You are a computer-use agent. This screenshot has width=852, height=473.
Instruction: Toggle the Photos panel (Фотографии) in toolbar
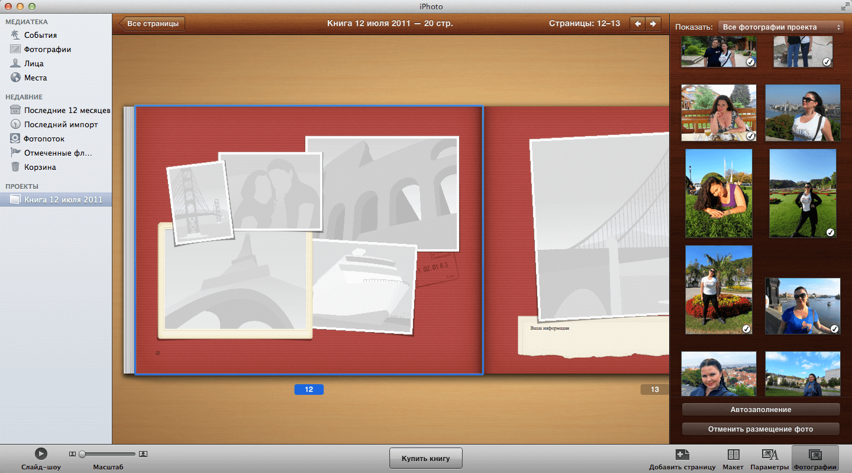815,455
